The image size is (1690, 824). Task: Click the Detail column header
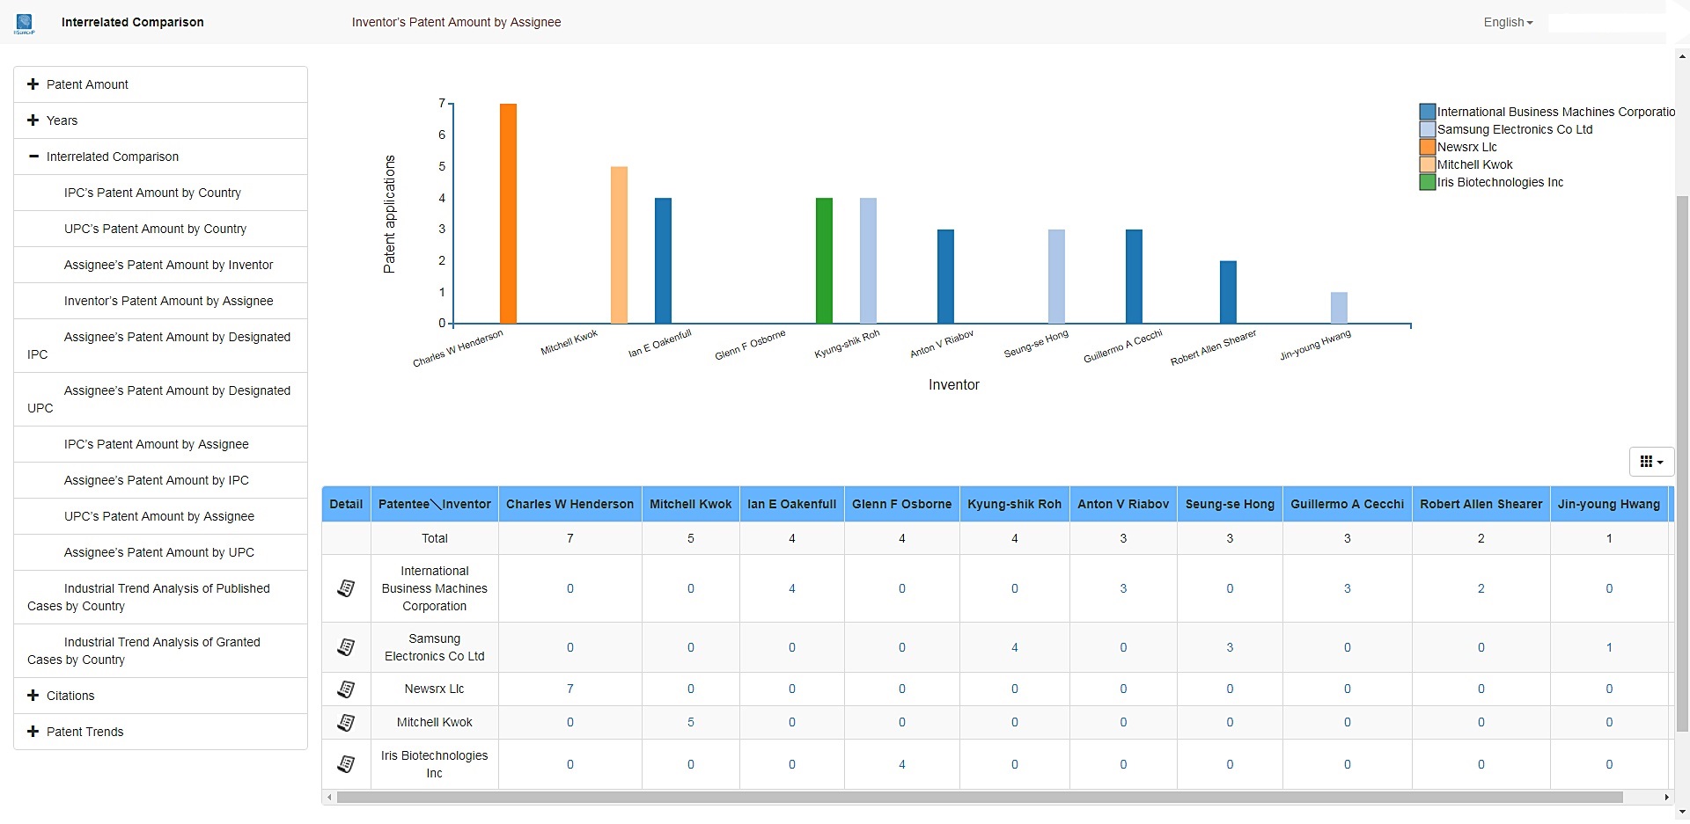[346, 504]
